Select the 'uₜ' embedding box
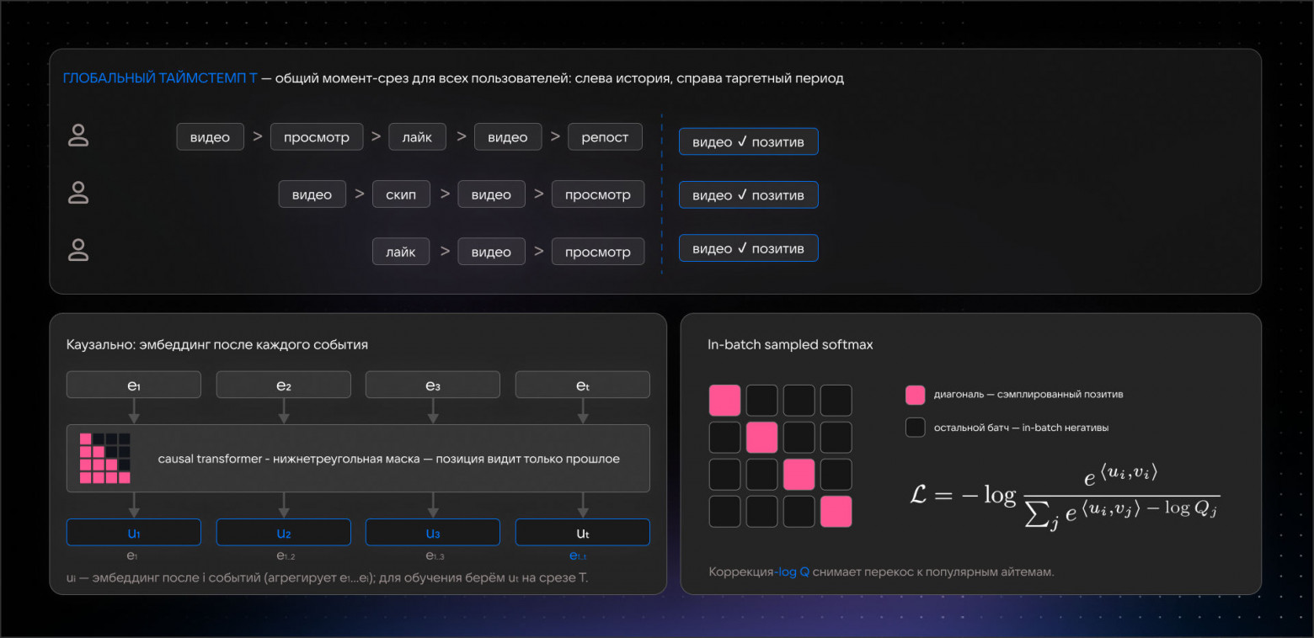Image resolution: width=1314 pixels, height=638 pixels. 583,532
